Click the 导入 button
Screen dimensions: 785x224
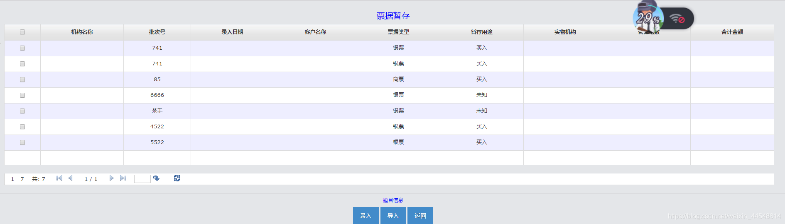[393, 216]
